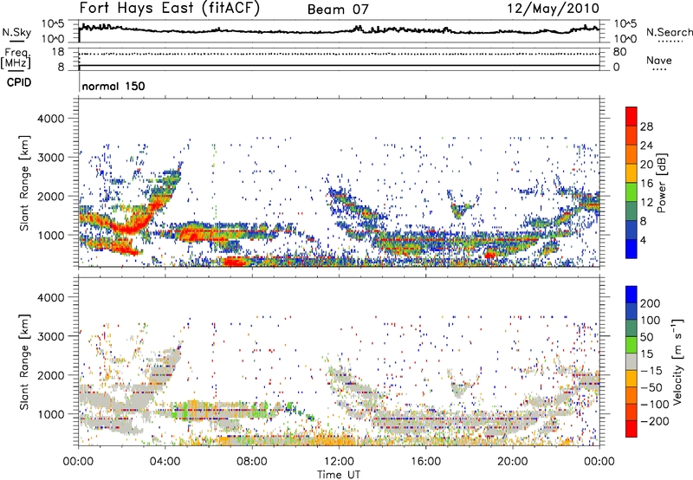Click the 'Power [dB]' color bar title

pyautogui.click(x=661, y=183)
